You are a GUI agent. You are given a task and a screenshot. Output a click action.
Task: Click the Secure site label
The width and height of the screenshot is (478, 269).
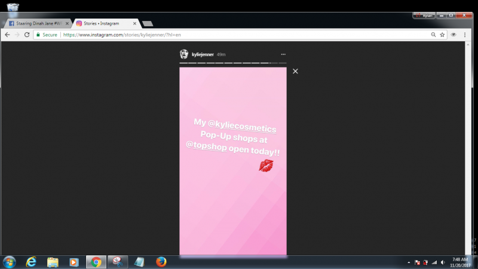coord(50,35)
